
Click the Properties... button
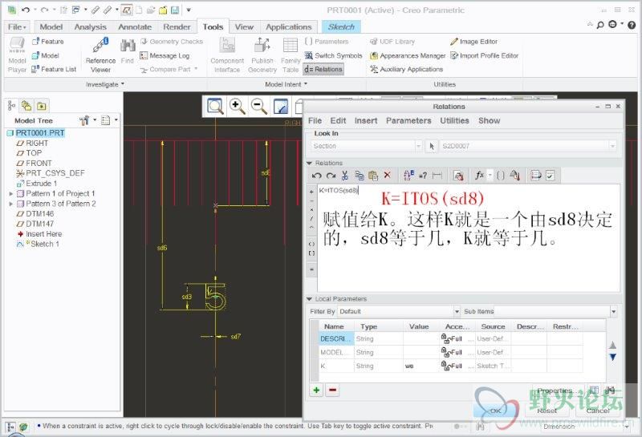click(x=557, y=390)
